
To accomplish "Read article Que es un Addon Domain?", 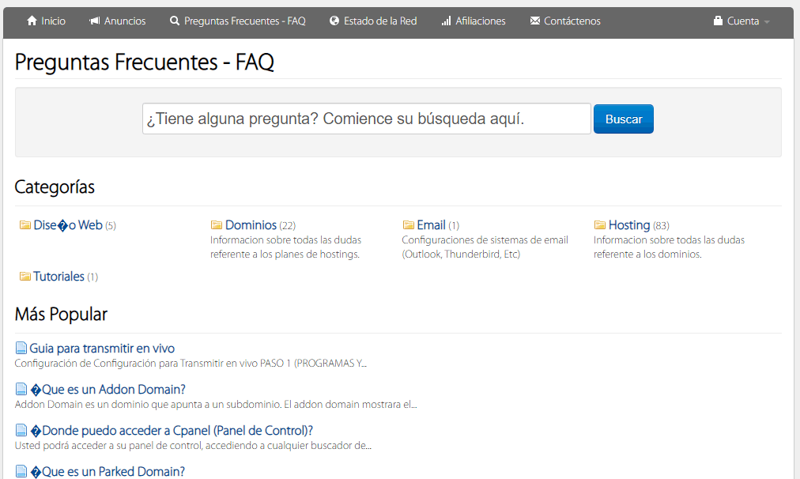I will click(x=108, y=390).
